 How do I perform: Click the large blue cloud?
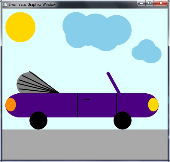pos(97,31)
